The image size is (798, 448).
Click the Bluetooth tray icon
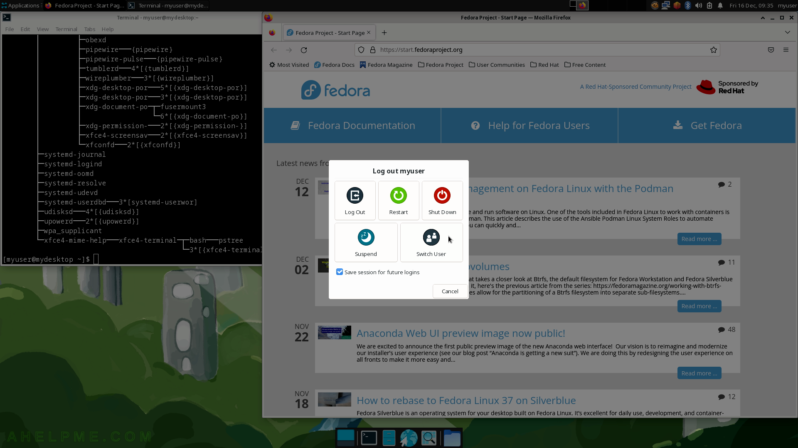(688, 5)
